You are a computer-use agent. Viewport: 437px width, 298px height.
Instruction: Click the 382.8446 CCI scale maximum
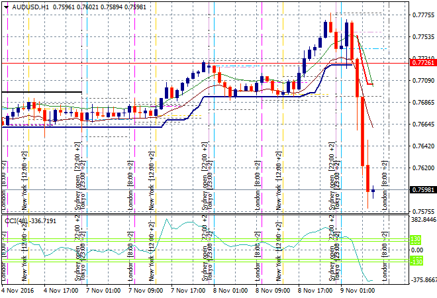[424, 220]
